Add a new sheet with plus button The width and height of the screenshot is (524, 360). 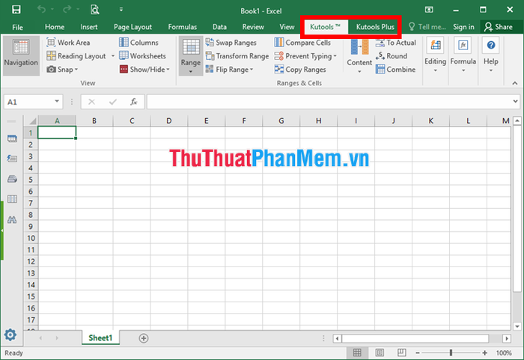point(144,338)
